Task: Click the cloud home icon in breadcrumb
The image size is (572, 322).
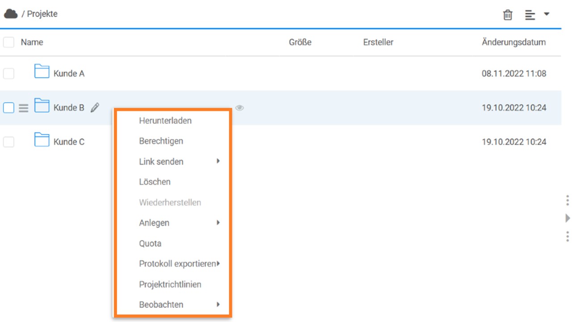Action: point(11,14)
